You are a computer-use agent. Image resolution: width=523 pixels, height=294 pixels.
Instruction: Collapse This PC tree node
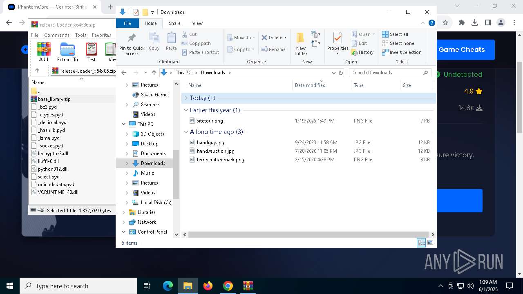pyautogui.click(x=124, y=124)
